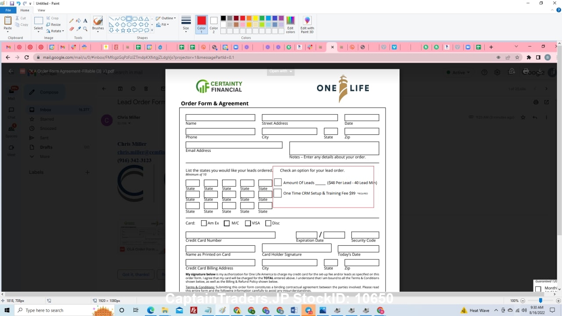Screen dimensions: 562x316
Task: Open the Brushes dropdown arrow
Action: [x=98, y=31]
